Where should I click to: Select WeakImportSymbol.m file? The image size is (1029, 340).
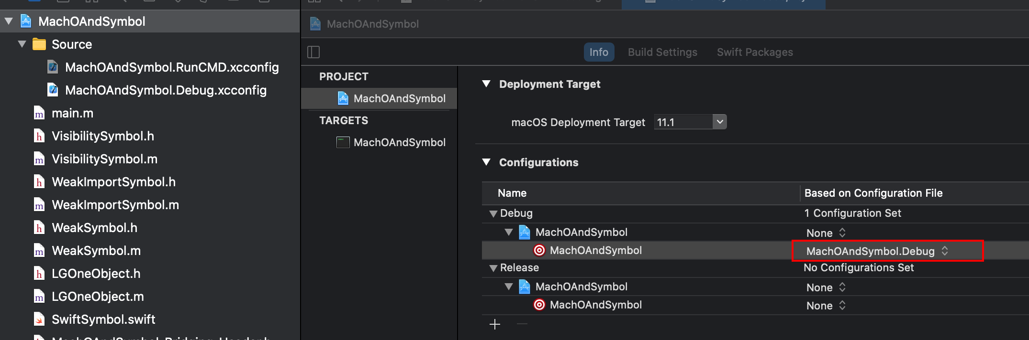[x=115, y=205]
